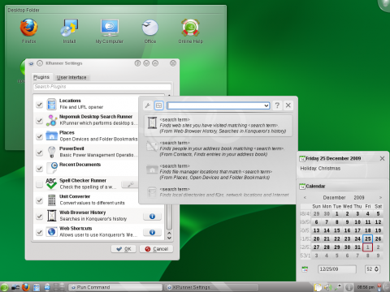Click the X icon in the KRunner bar

click(x=288, y=105)
